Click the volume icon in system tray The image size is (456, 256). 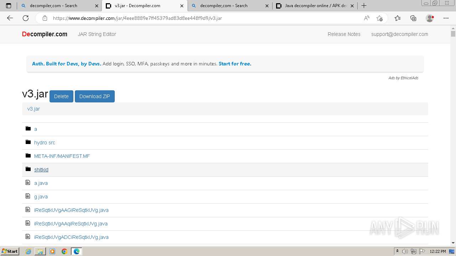coord(405,251)
